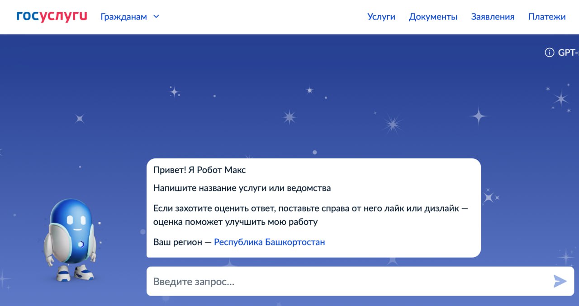579x306 pixels.
Task: Return to homepage via госуслуги wordmark
Action: click(x=51, y=16)
